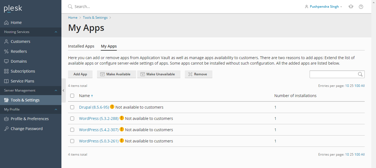
Task: Click the Remove button
Action: (199, 74)
